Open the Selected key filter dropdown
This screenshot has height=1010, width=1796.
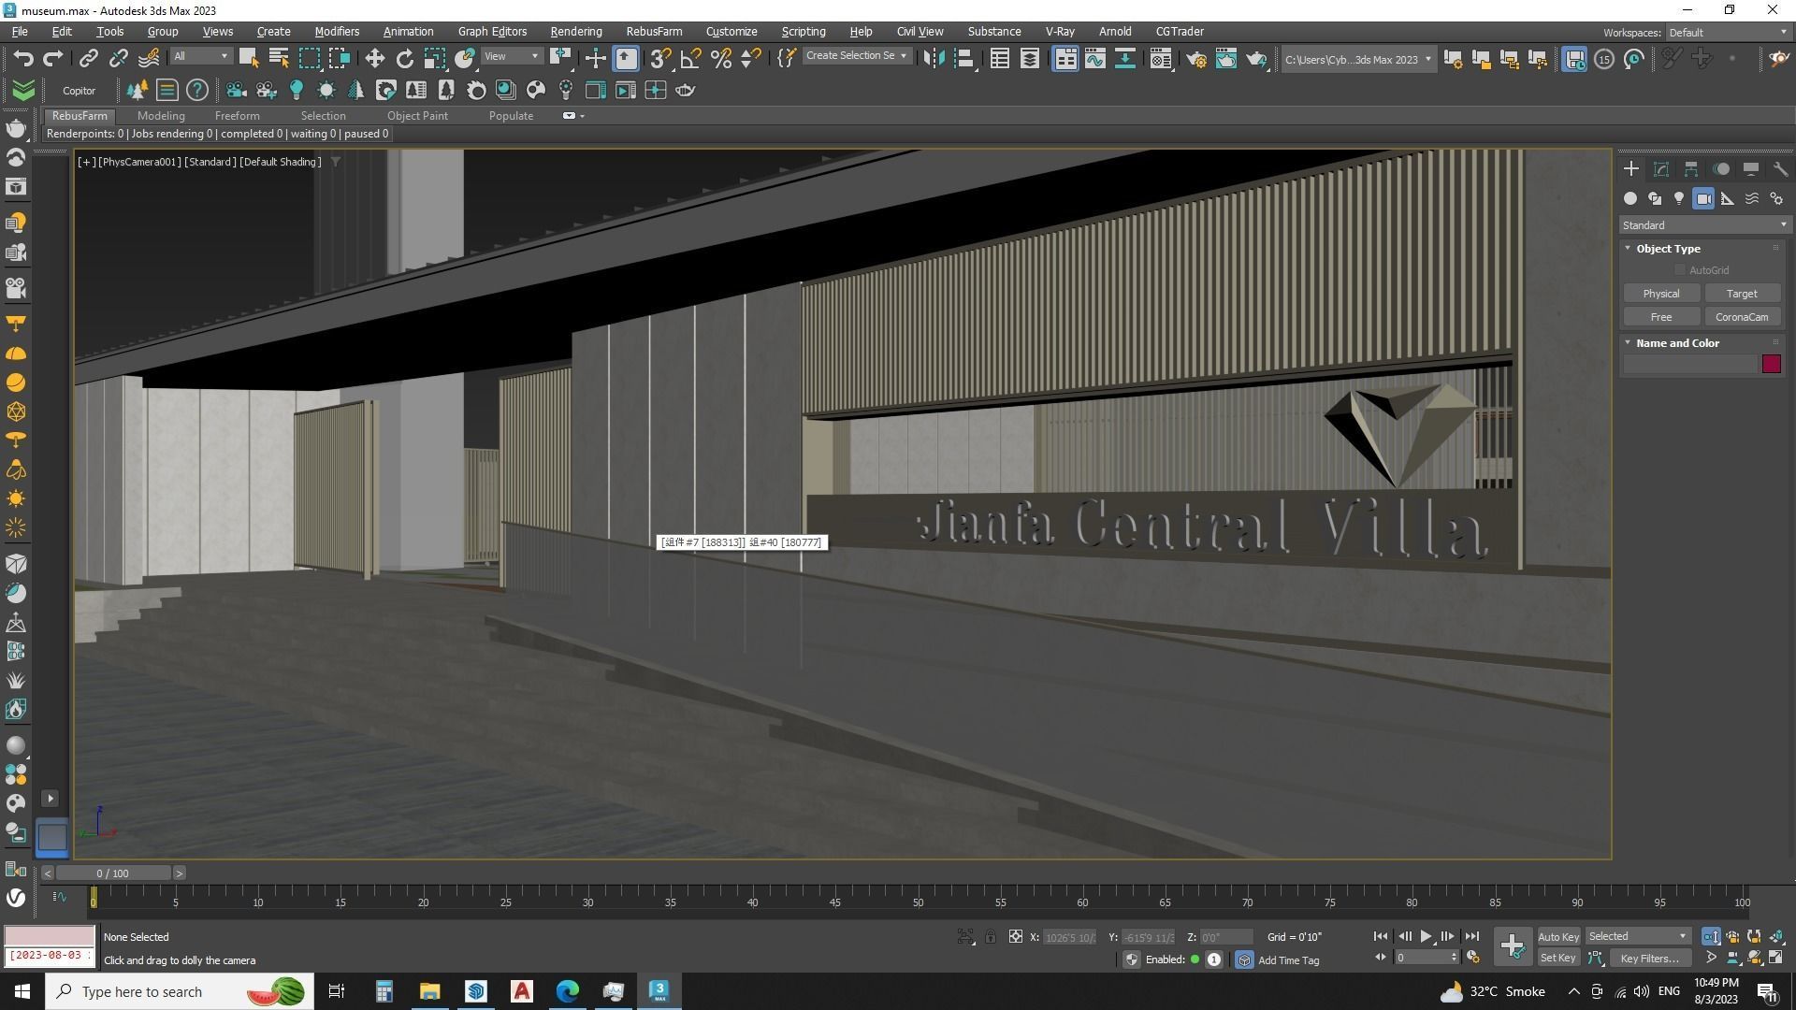click(x=1637, y=937)
